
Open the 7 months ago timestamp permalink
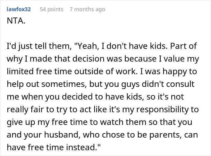[87, 9]
